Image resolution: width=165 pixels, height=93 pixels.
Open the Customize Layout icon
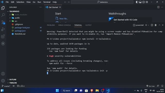tap(147, 2)
